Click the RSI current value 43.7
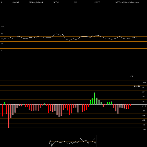Image resolution: width=147 pixels, height=147 pixels. (x=135, y=38)
